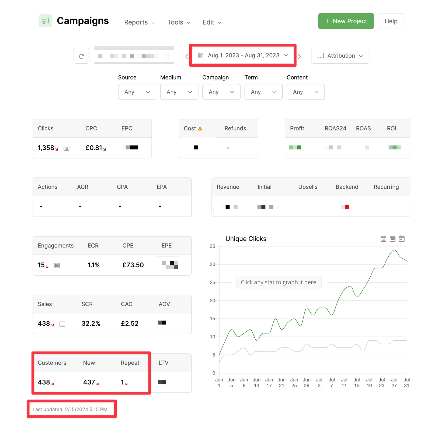431x429 pixels.
Task: Open the Source filter dropdown
Action: pos(137,92)
